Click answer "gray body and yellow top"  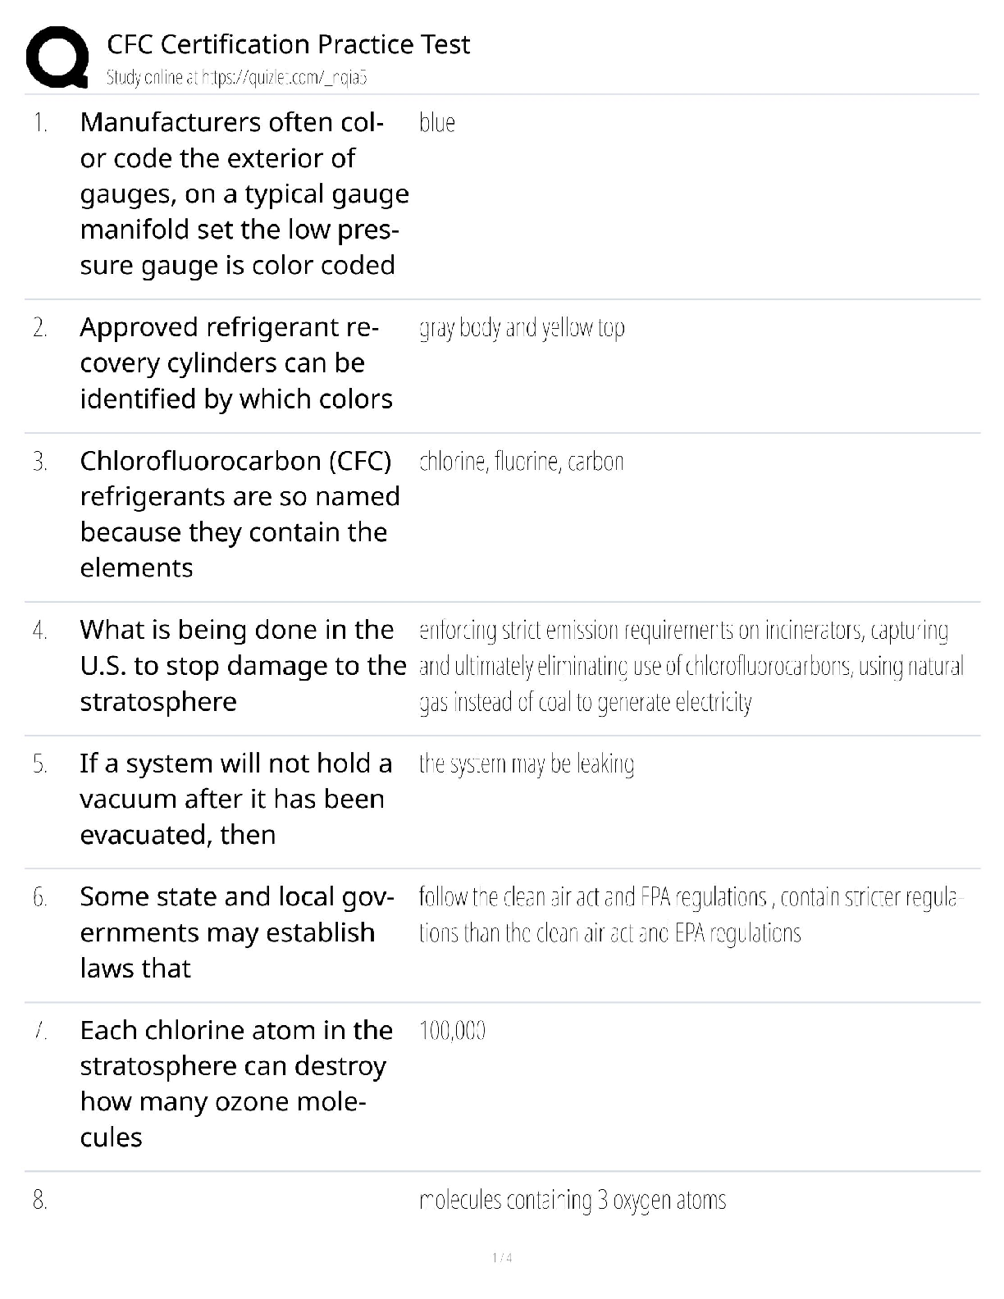click(522, 328)
